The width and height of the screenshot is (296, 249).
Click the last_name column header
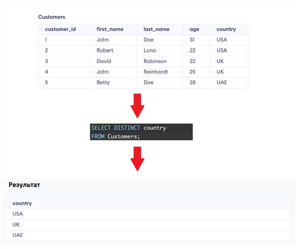point(156,29)
